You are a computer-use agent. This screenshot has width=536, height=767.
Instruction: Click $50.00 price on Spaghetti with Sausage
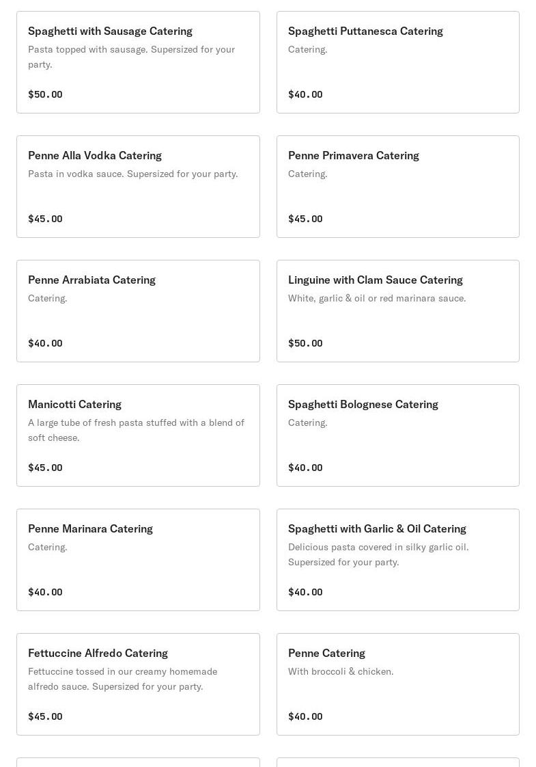(45, 94)
